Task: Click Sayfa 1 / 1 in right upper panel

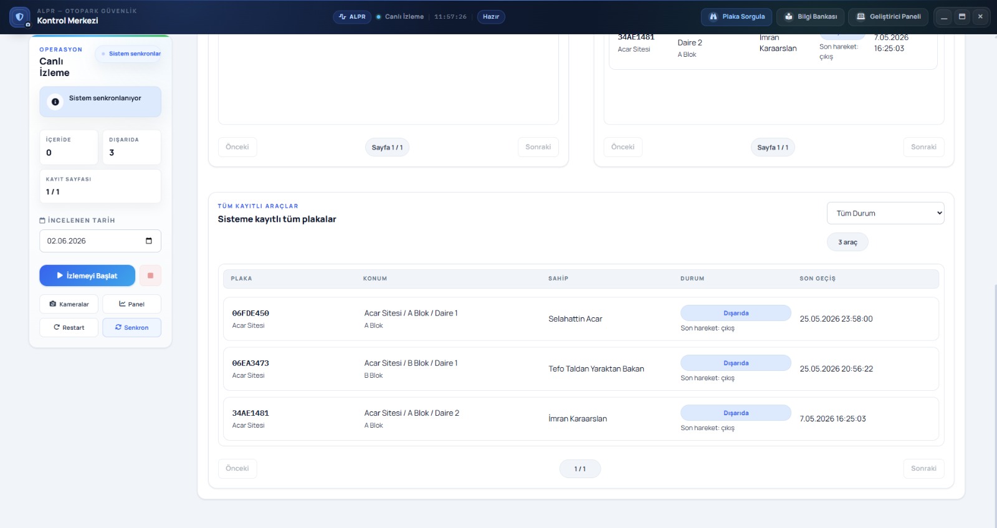Action: click(773, 147)
